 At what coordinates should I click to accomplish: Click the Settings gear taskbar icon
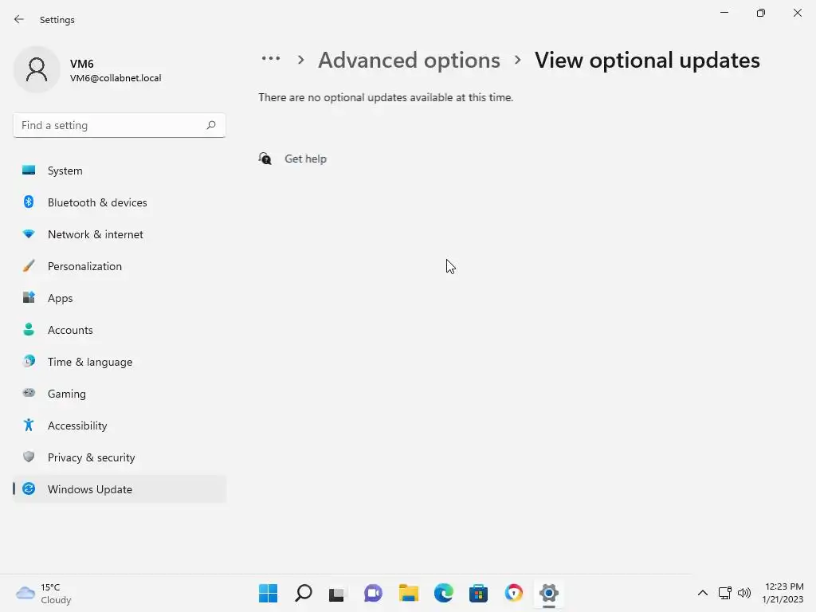pyautogui.click(x=548, y=593)
